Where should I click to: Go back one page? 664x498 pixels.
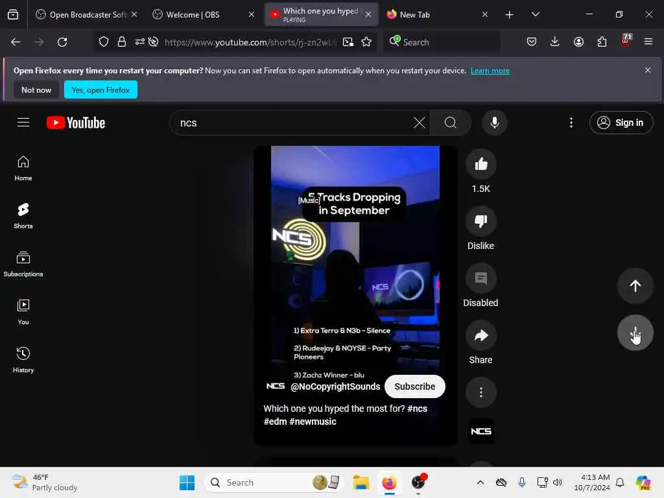(16, 41)
